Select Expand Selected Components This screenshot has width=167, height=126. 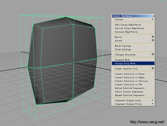pos(133,95)
